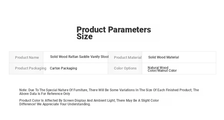Click the "Size" heading word
224x120 pixels.
84,37
